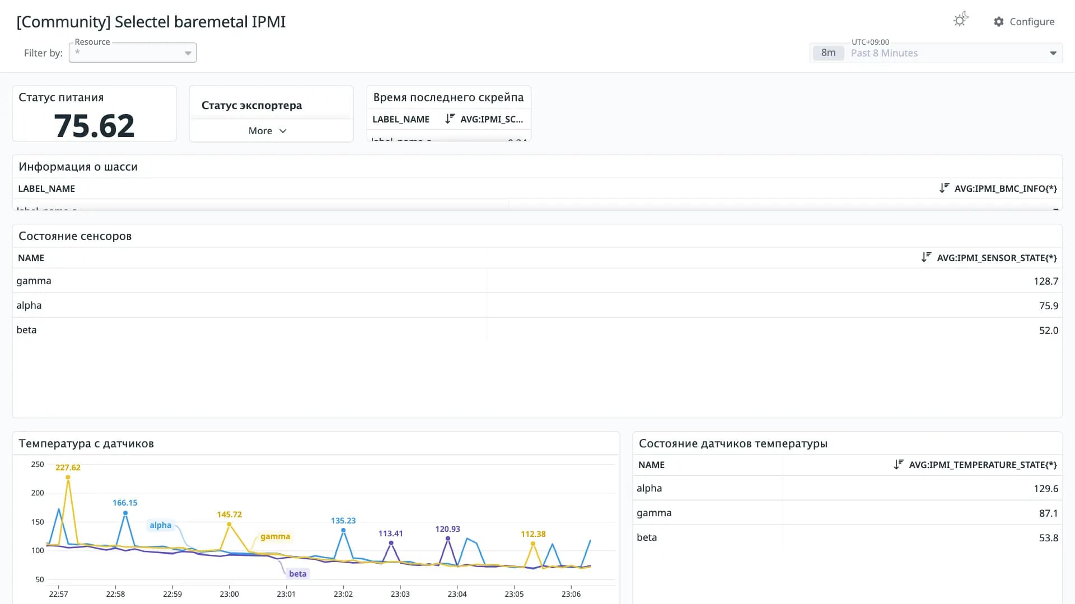
Task: Click LABEL_NAME header in Информация о шасси
Action: [x=46, y=188]
